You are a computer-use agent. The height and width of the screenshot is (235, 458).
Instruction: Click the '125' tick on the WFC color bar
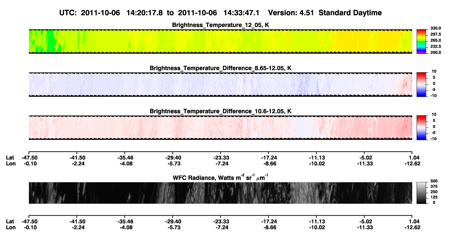coord(434,197)
